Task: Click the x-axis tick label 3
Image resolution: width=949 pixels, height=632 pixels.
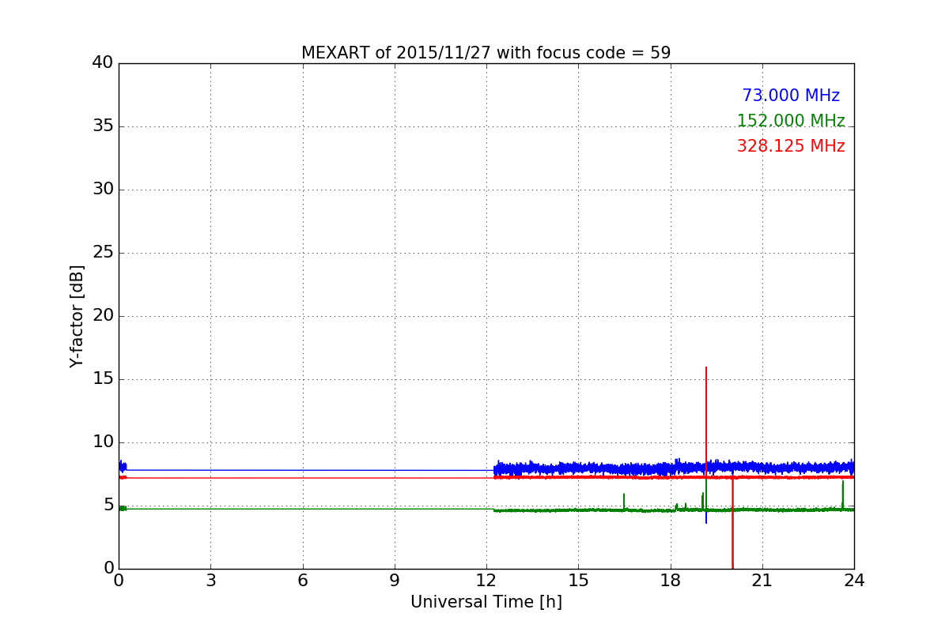Action: coord(210,581)
